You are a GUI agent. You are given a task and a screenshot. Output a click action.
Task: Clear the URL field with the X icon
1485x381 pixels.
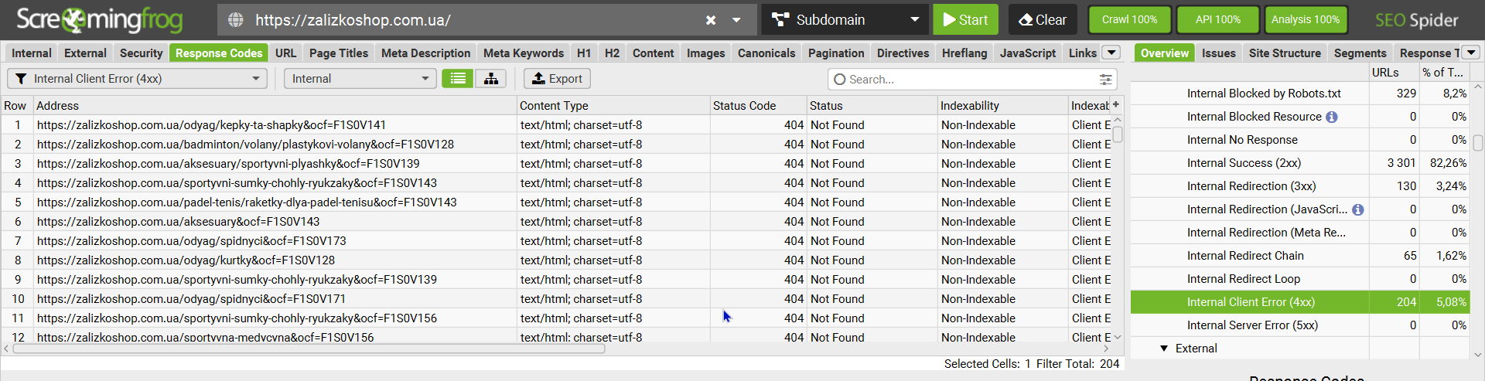pos(711,20)
